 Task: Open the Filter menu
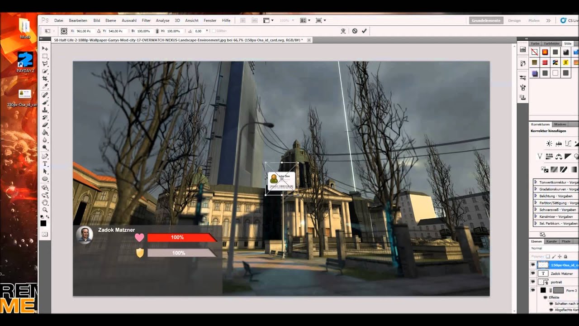click(x=146, y=20)
